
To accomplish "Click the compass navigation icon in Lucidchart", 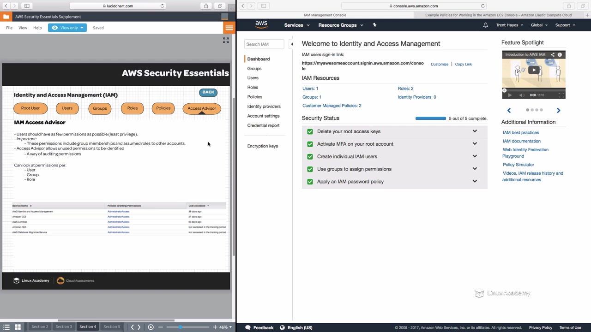I will (151, 327).
